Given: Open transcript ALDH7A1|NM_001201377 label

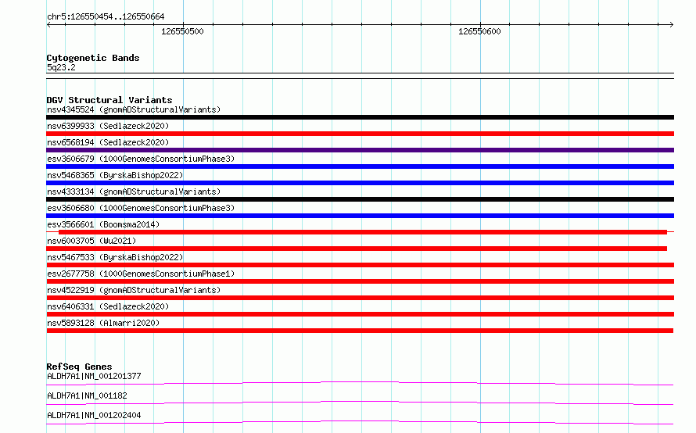Looking at the screenshot, I should tap(94, 376).
